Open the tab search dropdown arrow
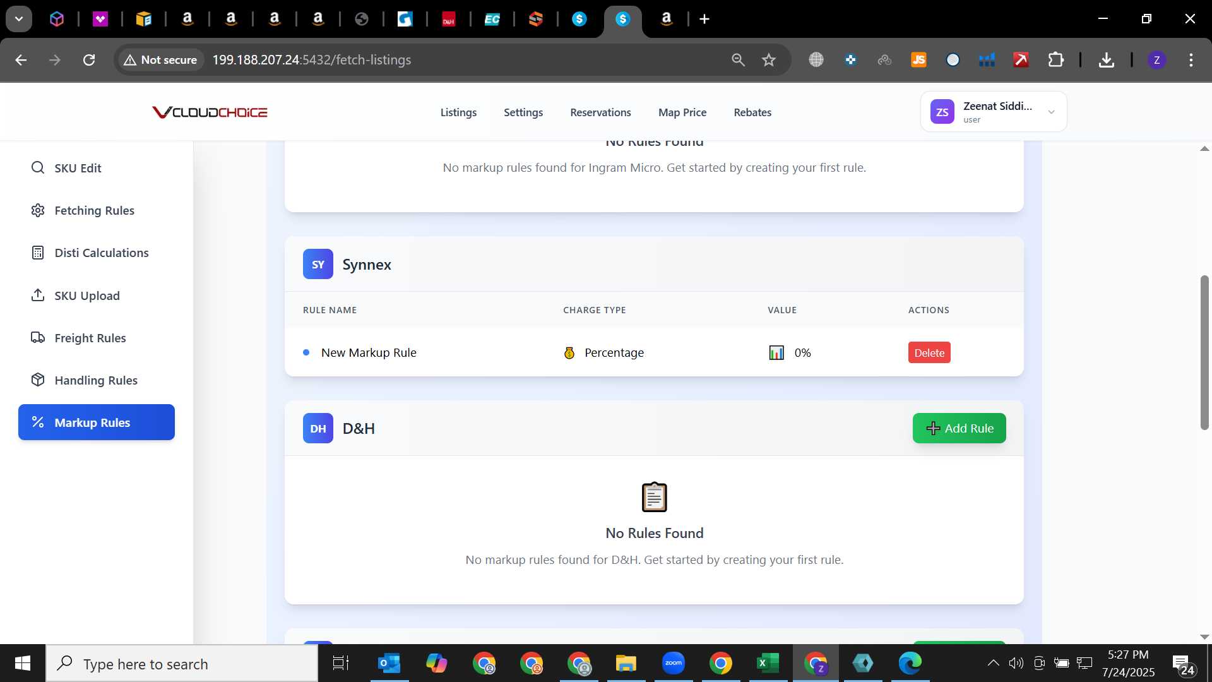This screenshot has height=682, width=1212. pyautogui.click(x=19, y=19)
